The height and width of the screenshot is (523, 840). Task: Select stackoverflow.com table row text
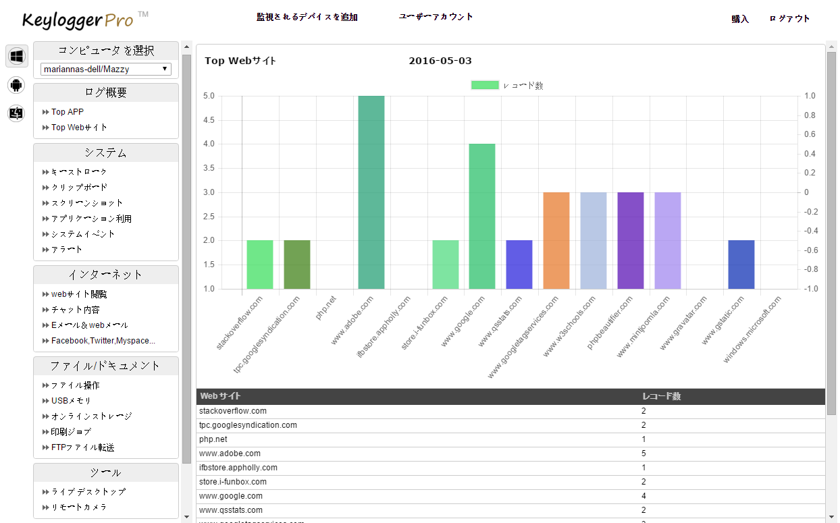pyautogui.click(x=233, y=411)
